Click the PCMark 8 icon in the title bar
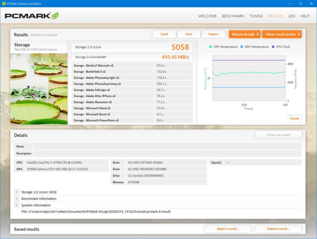 (x=4, y=3)
